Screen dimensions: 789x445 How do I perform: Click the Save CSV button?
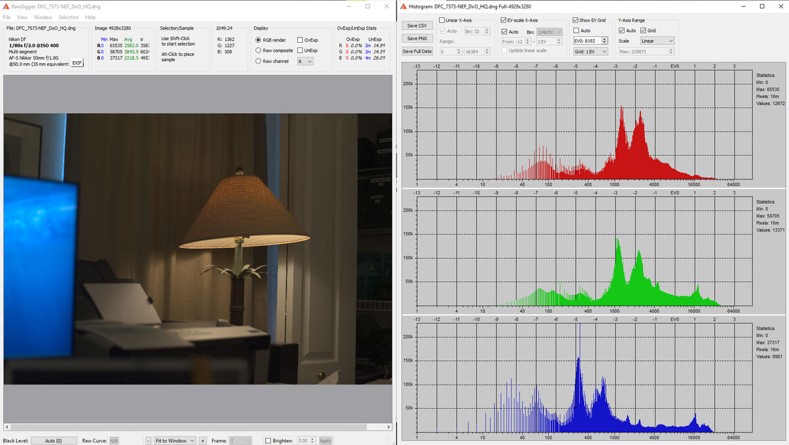pos(416,25)
